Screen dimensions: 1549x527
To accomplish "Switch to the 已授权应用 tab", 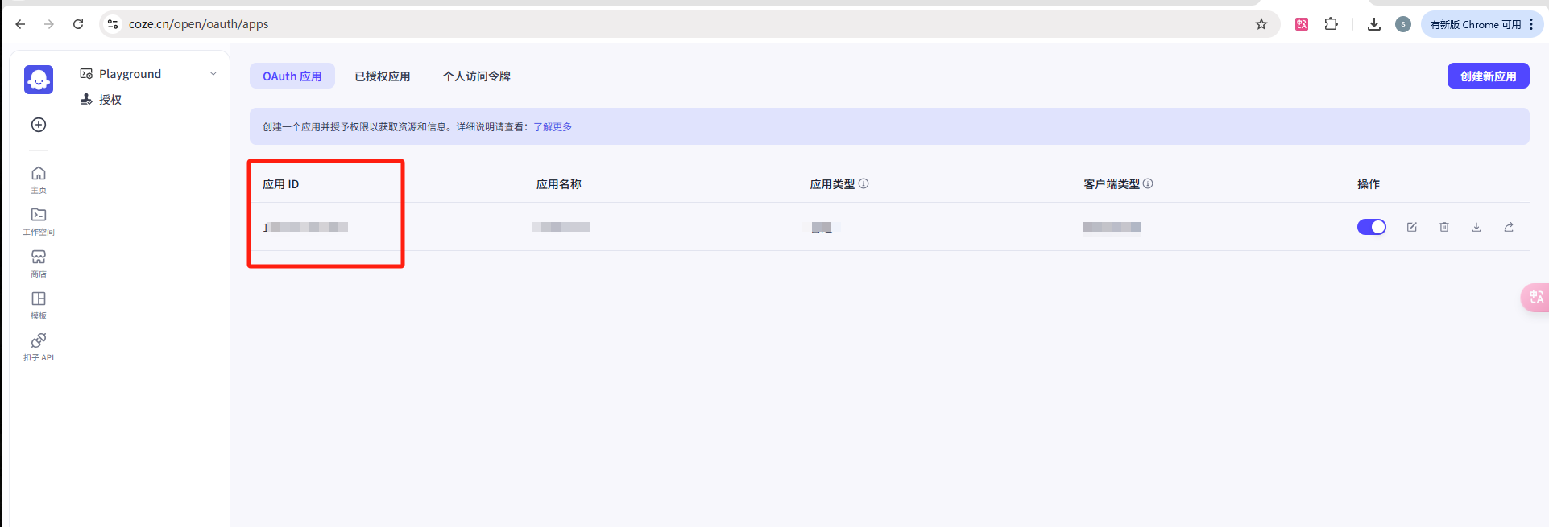I will (383, 76).
